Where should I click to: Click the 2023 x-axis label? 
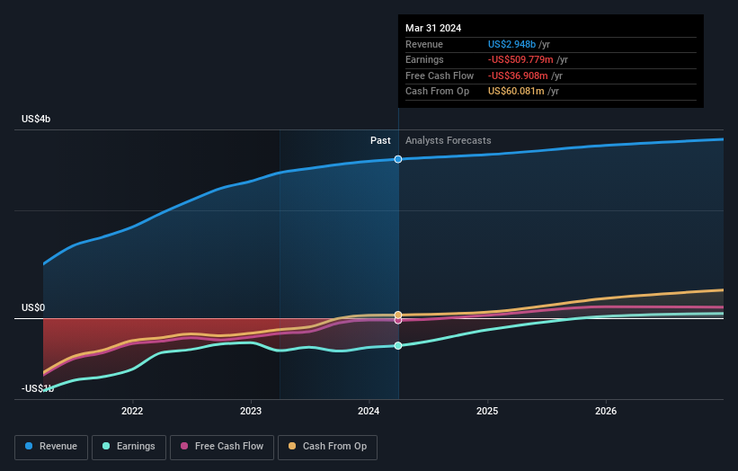[251, 412]
